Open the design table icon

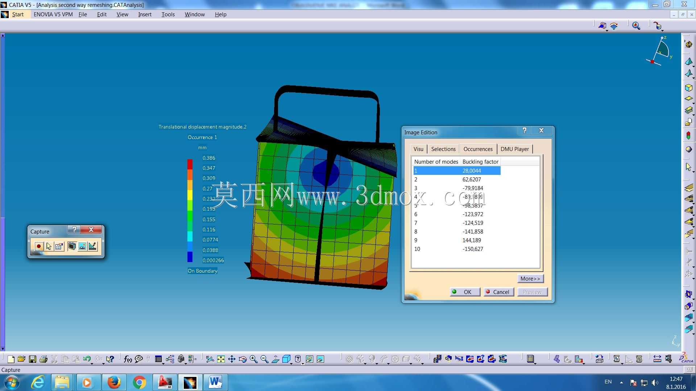[158, 359]
